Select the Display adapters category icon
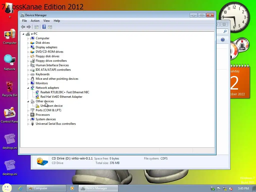256x192 pixels. coord(32,47)
